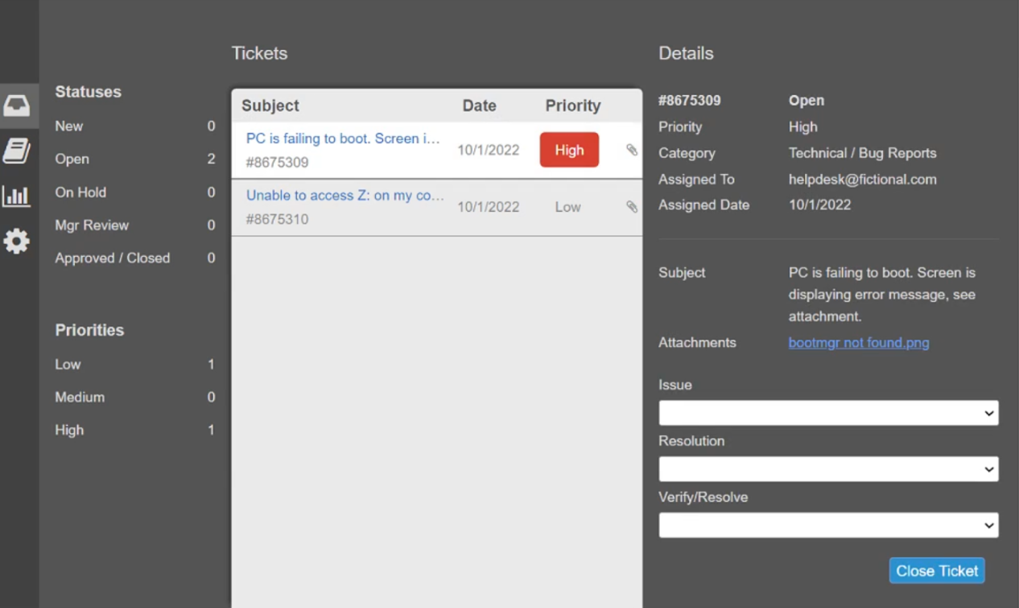The image size is (1019, 608).
Task: Click the Statuses heading
Action: (x=88, y=92)
